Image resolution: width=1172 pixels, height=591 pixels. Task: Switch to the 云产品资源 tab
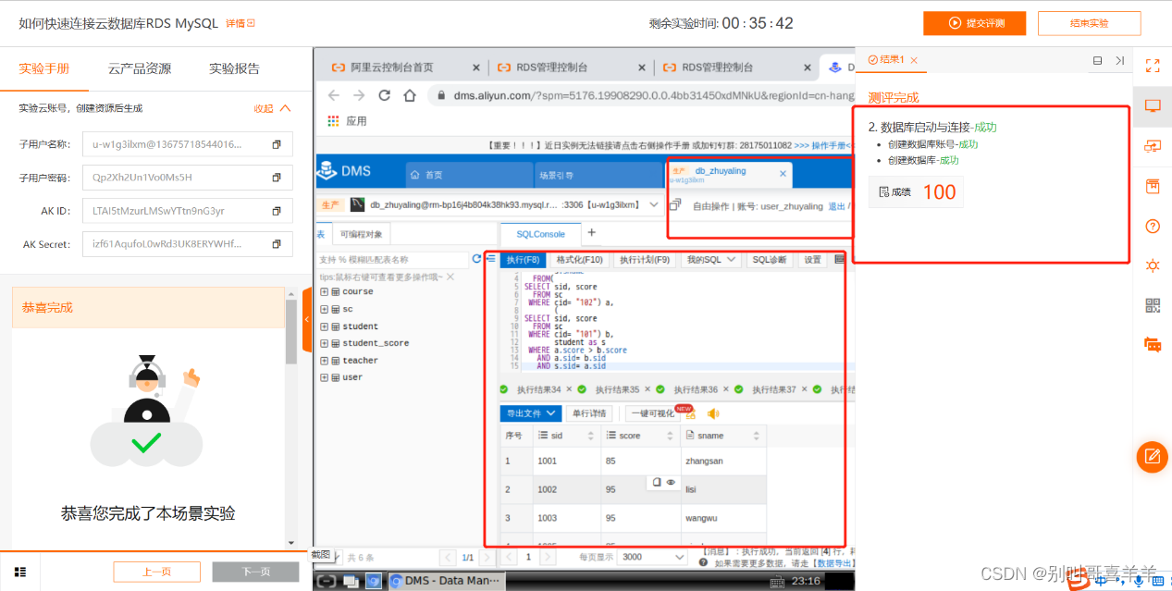click(x=140, y=68)
